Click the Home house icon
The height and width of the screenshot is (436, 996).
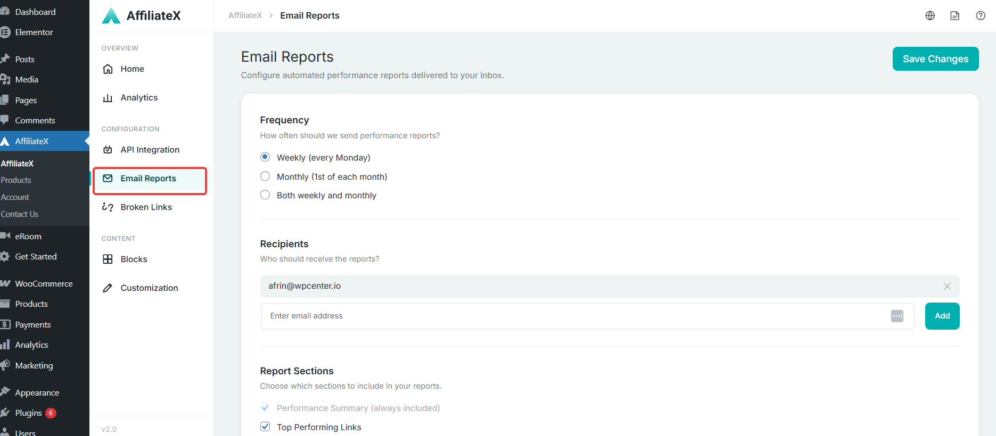point(108,69)
